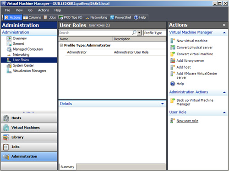Switch to the Administration view button
This screenshot has height=171, width=229.
point(29,156)
